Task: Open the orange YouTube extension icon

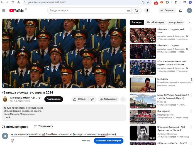Action: click(x=162, y=2)
